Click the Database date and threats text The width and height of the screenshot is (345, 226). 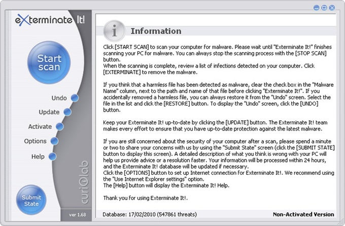click(x=150, y=214)
